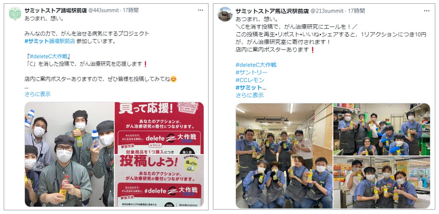Open the 投稿しよう poster image
The width and height of the screenshot is (439, 214).
tap(159, 181)
